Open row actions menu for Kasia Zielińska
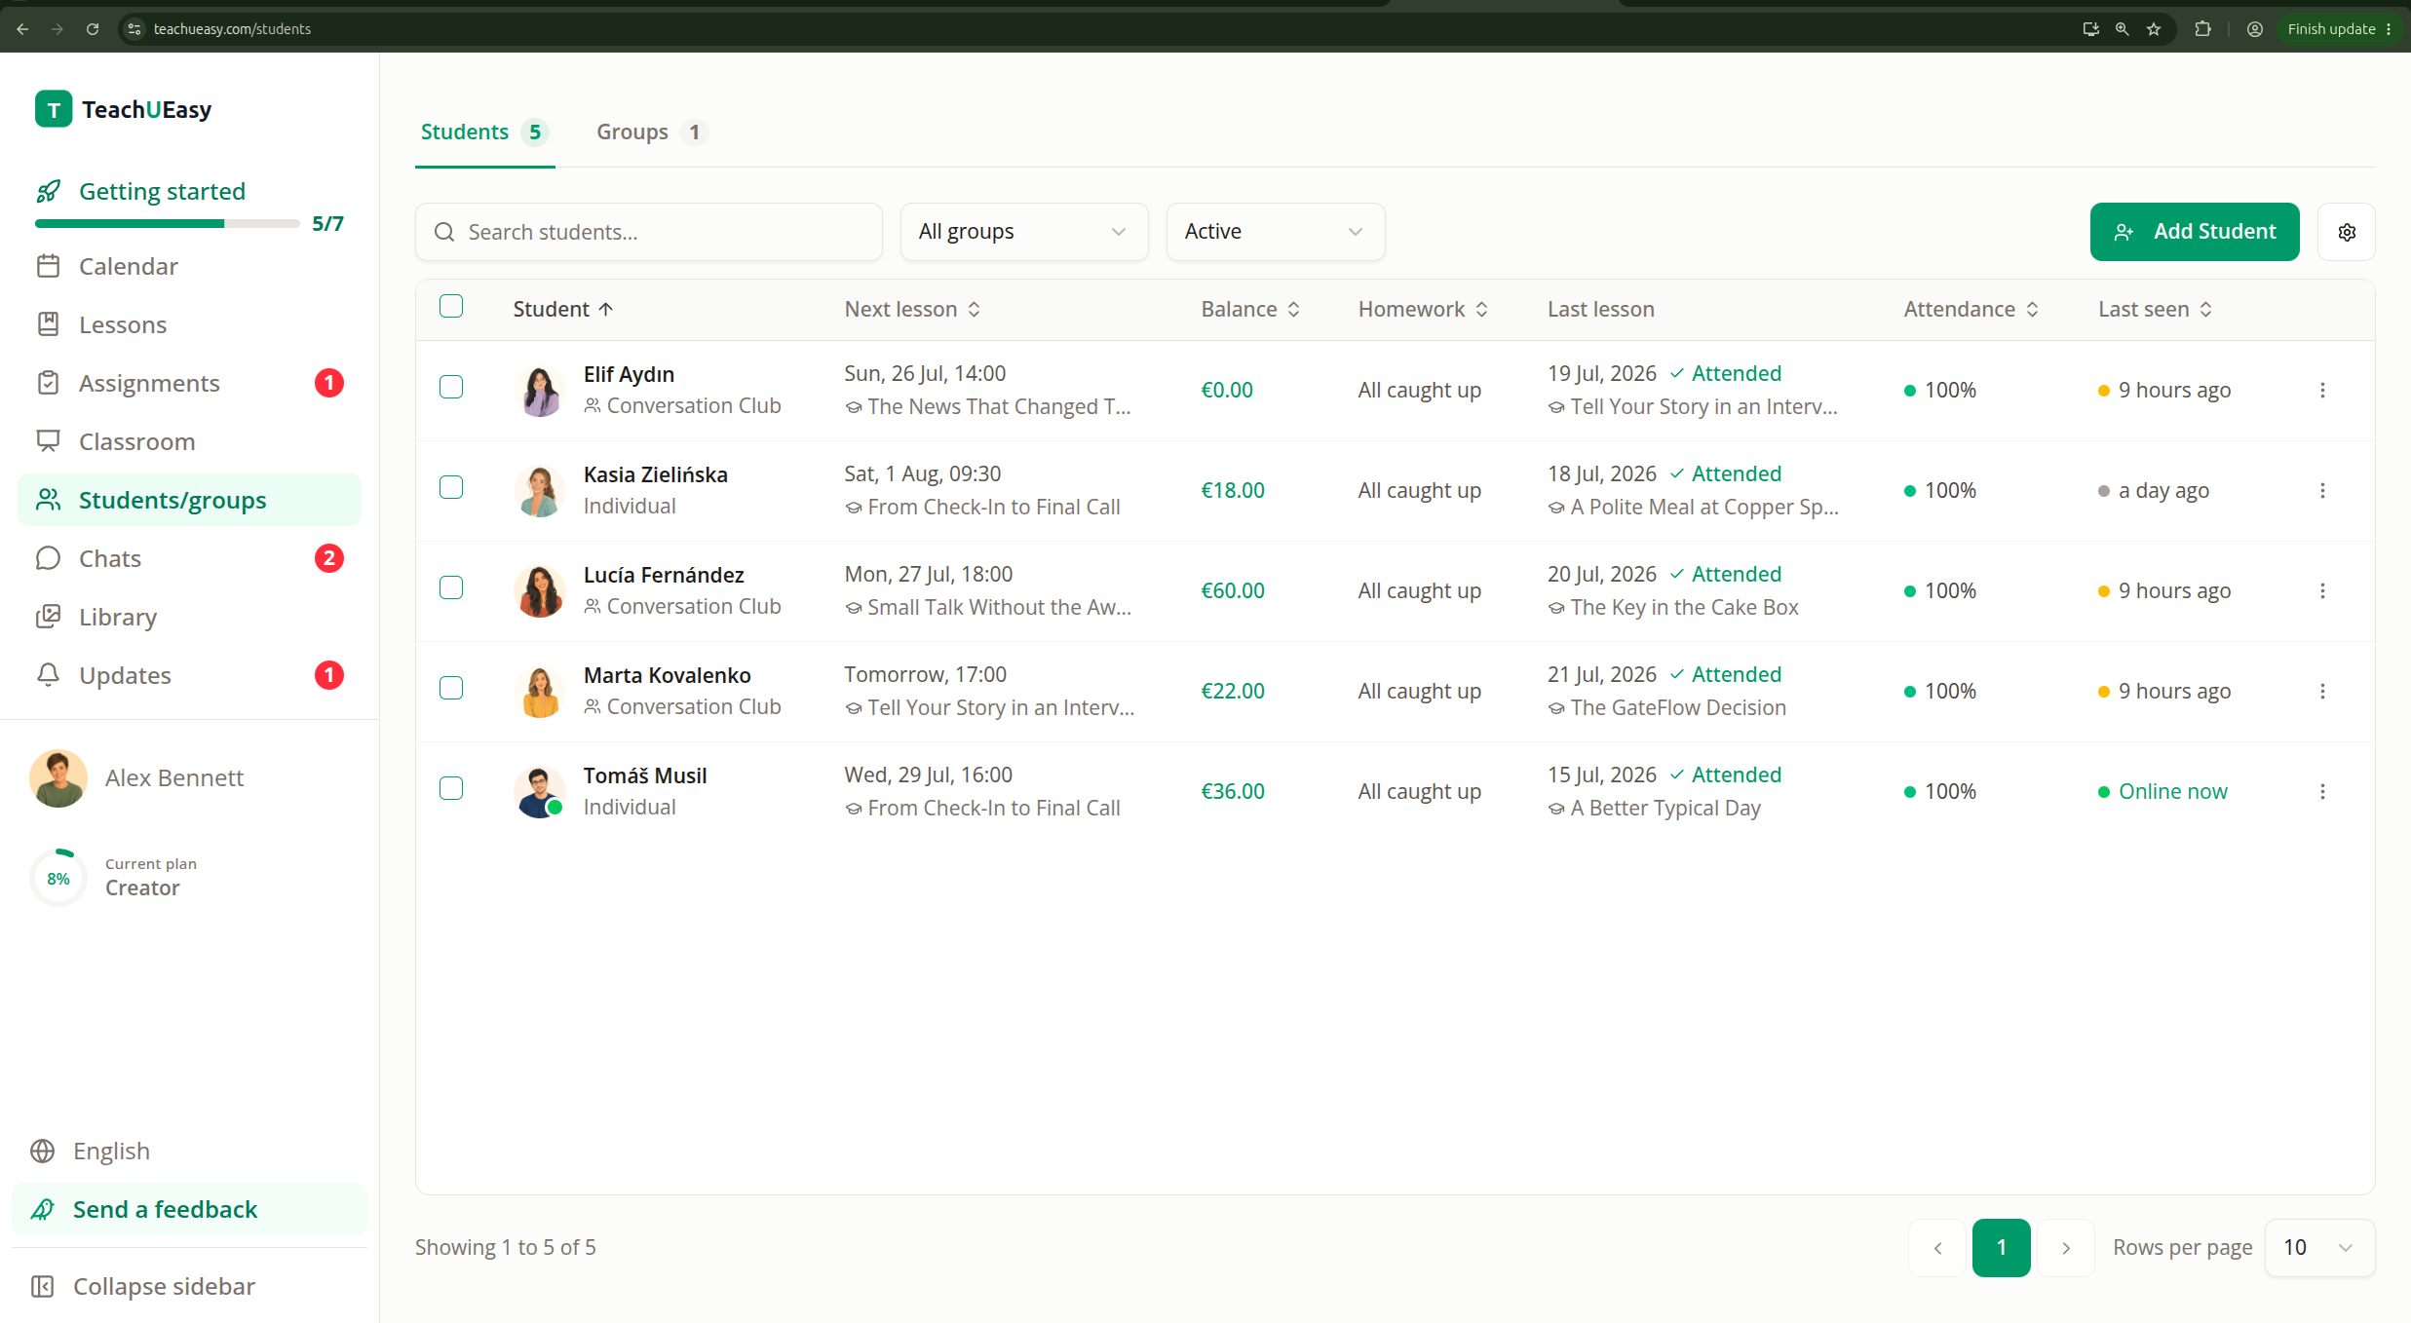This screenshot has height=1323, width=2411. [x=2322, y=490]
